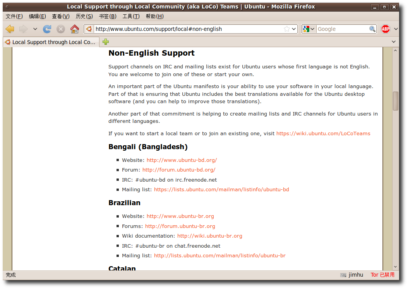Click the scrollbar up arrow
The width and height of the screenshot is (408, 289).
(396, 51)
